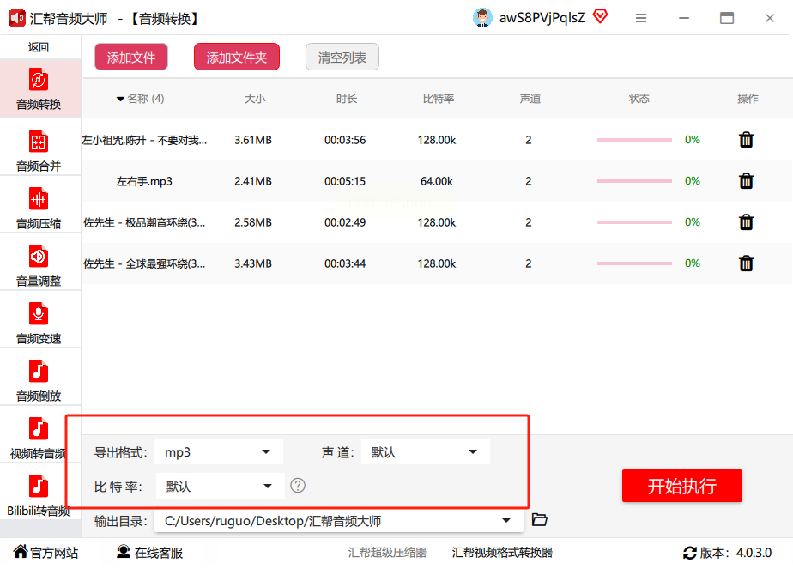
Task: Click 返回 to go back
Action: click(x=39, y=47)
